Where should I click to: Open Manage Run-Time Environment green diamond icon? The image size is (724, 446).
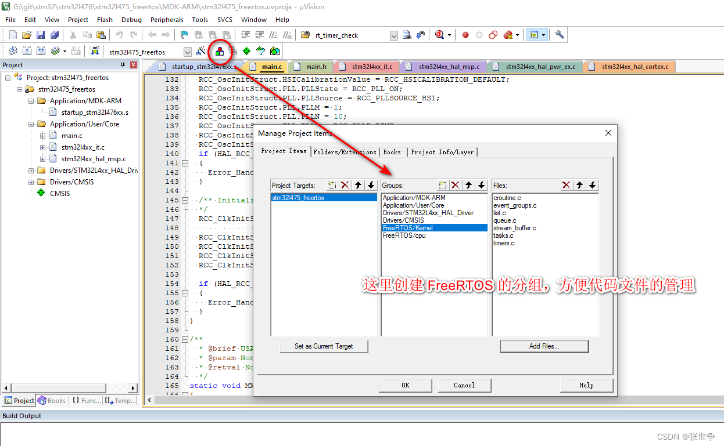click(247, 51)
